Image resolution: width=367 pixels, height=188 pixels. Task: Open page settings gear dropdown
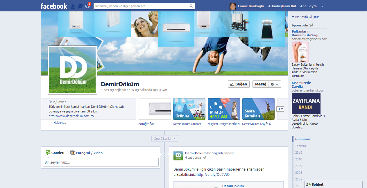pos(275,84)
